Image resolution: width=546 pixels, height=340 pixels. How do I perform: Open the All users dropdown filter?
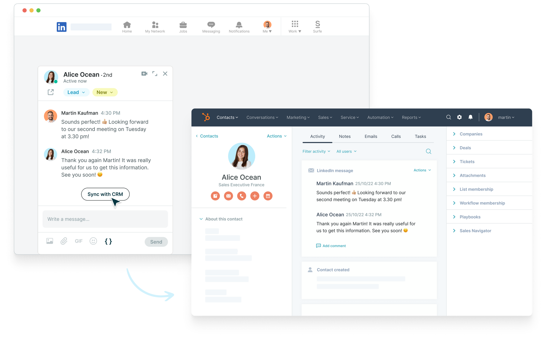345,151
